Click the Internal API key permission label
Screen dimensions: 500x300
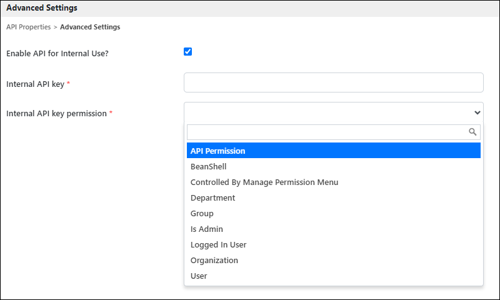(x=56, y=114)
